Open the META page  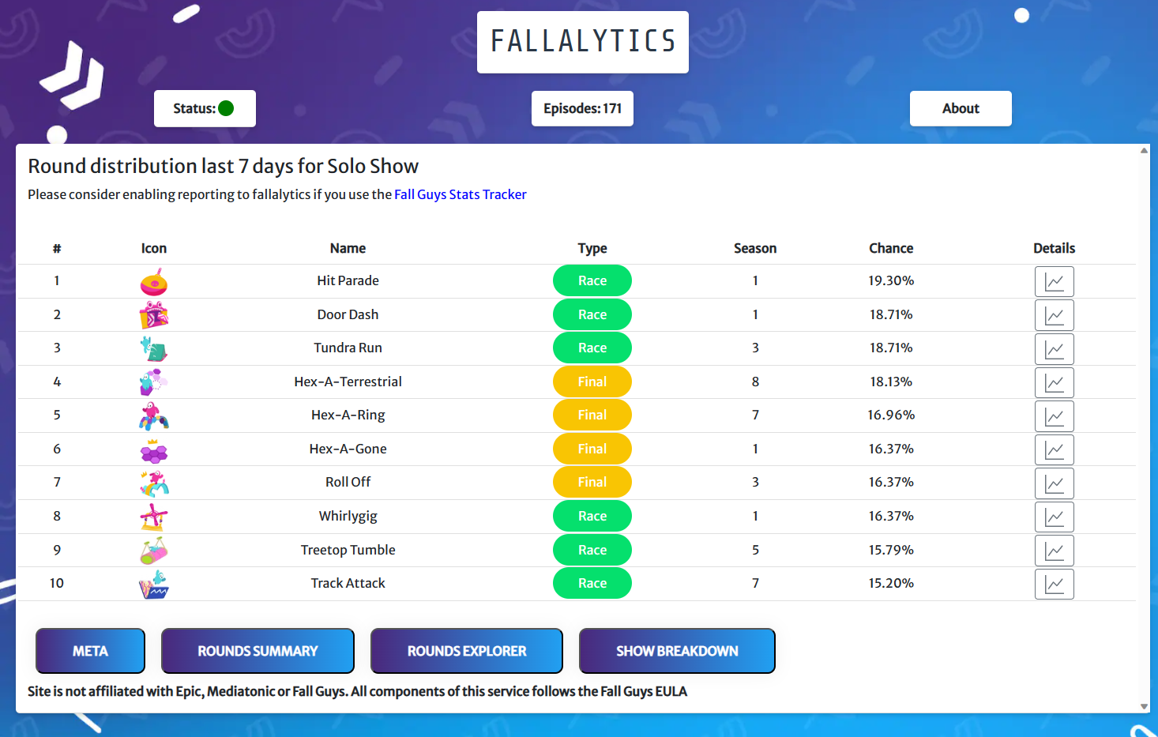pos(90,651)
